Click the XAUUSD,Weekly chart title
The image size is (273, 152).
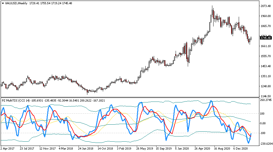15,3
